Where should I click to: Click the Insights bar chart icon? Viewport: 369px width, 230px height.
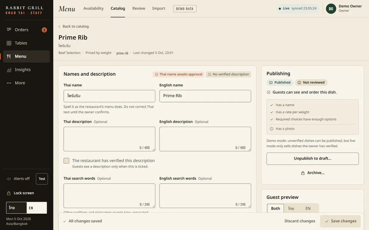coord(9,70)
